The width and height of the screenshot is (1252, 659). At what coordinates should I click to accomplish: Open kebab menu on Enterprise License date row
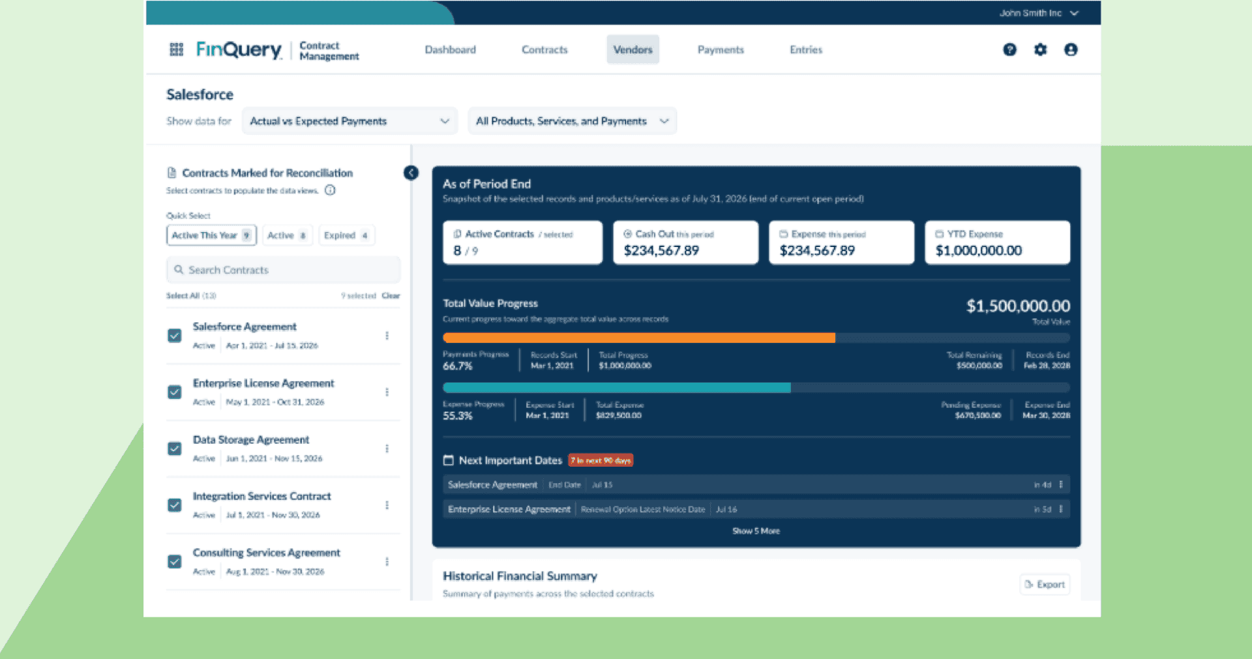[1061, 509]
